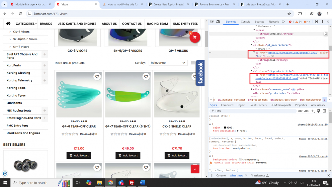Go back to previous page
The height and width of the screenshot is (187, 332).
click(x=5, y=14)
